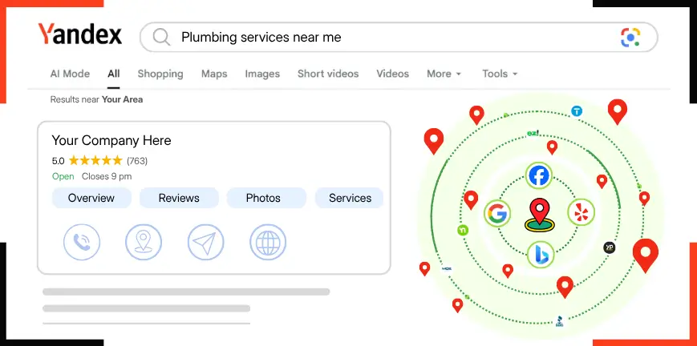This screenshot has height=346, width=697.
Task: Open the Tools dropdown
Action: pyautogui.click(x=500, y=74)
